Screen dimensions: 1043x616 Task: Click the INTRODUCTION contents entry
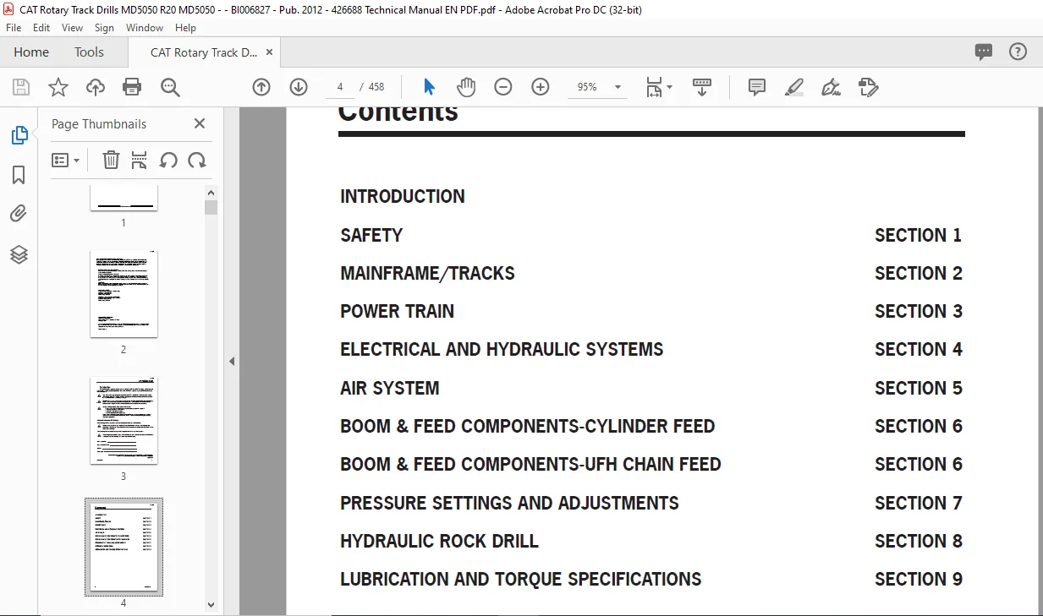pyautogui.click(x=403, y=196)
